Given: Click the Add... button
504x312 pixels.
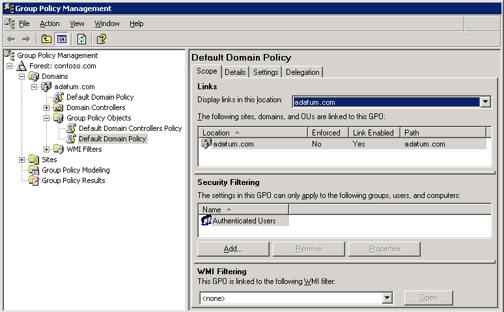Looking at the screenshot, I should pos(233,249).
